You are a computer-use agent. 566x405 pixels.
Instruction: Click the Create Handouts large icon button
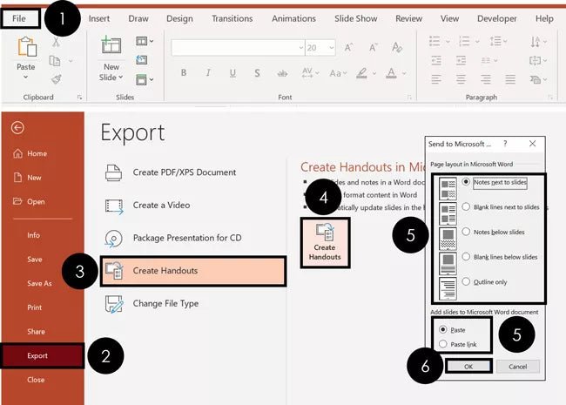[325, 242]
